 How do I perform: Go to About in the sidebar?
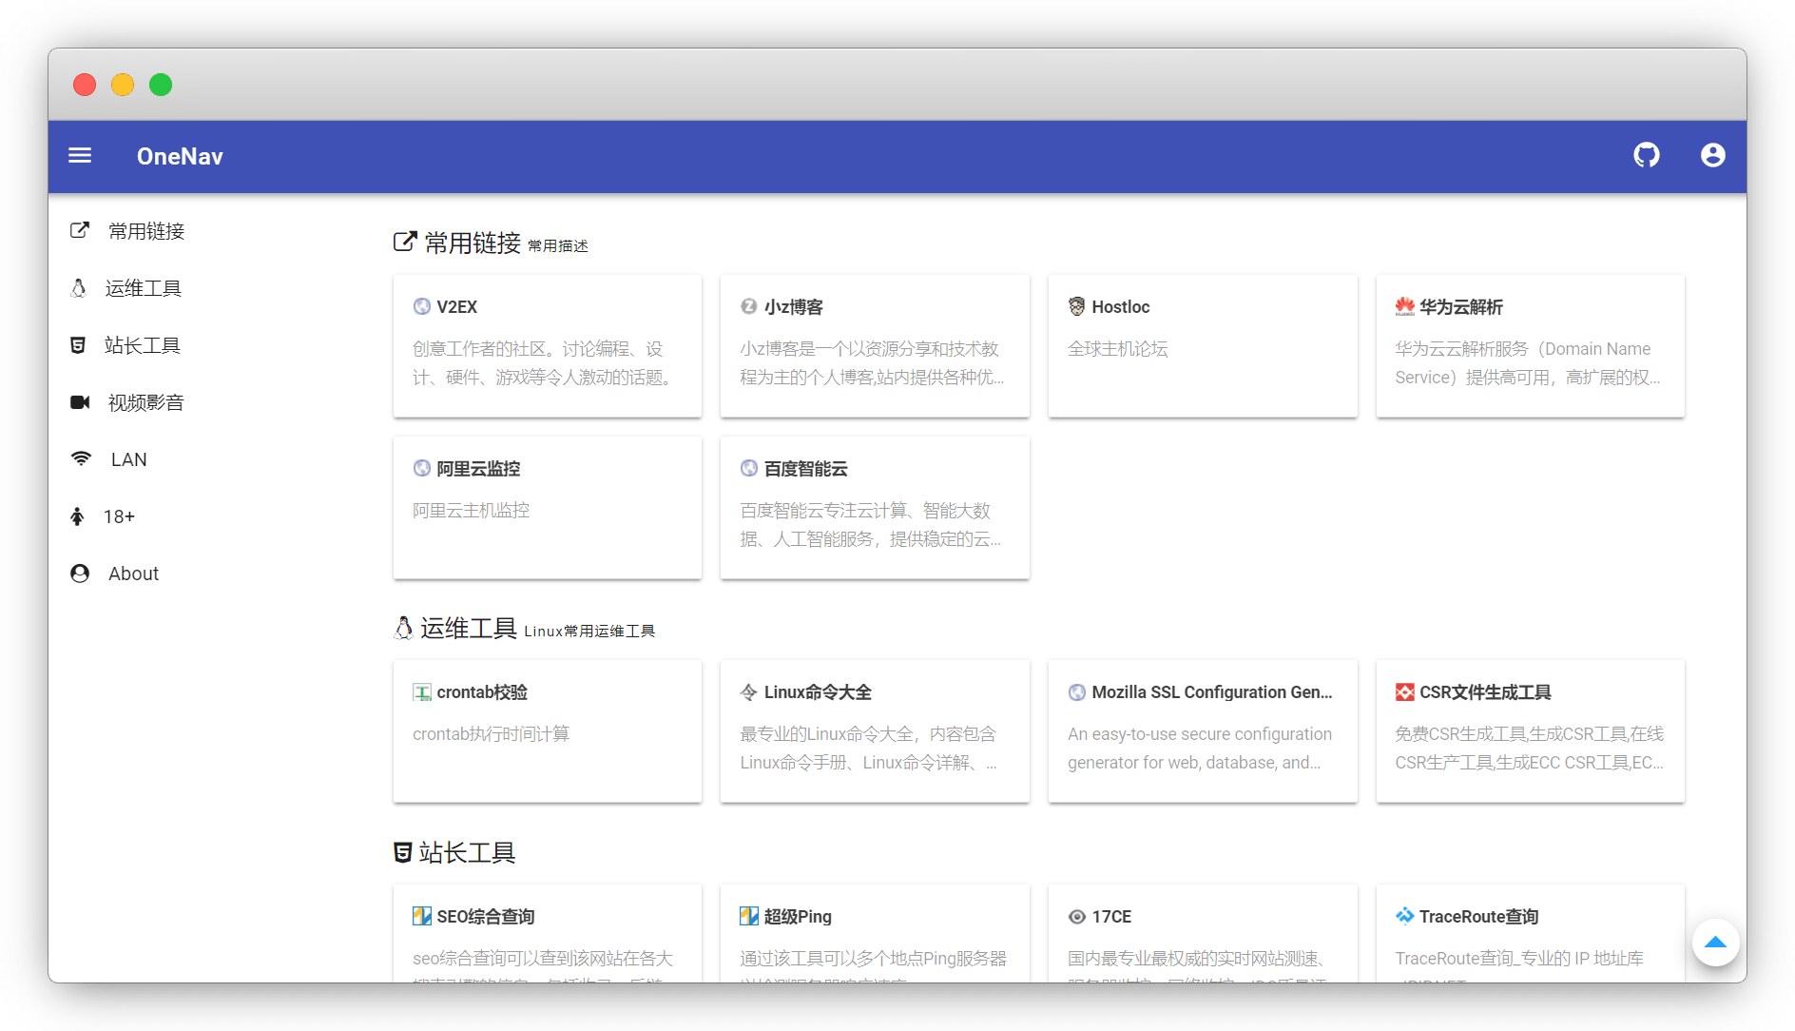(133, 574)
